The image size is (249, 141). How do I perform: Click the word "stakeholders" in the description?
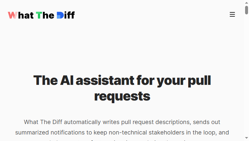pos(166,133)
